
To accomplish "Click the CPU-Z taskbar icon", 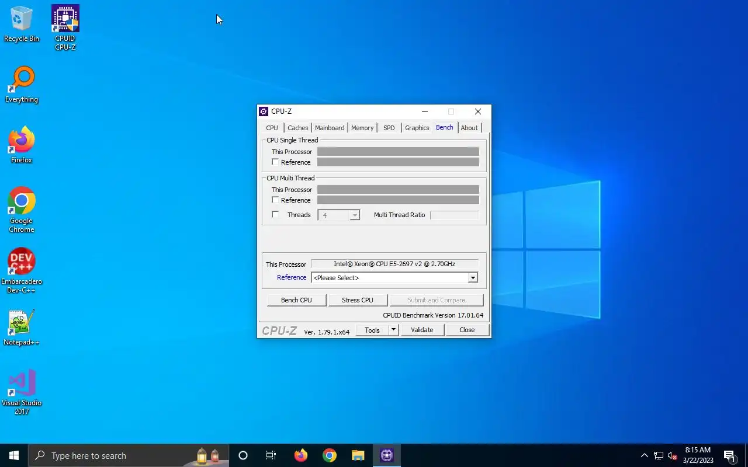I will (x=387, y=455).
